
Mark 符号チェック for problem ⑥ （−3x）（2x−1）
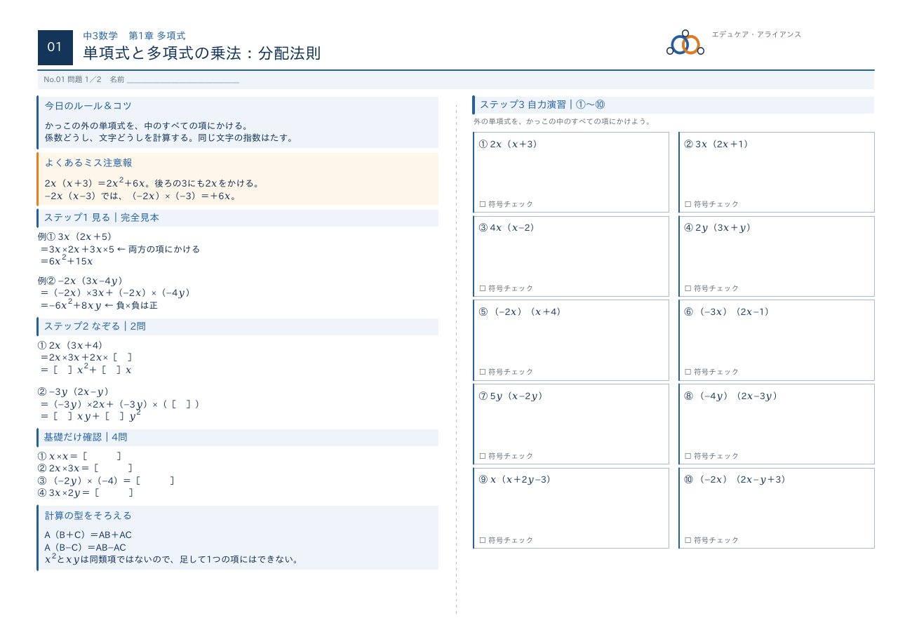(688, 372)
